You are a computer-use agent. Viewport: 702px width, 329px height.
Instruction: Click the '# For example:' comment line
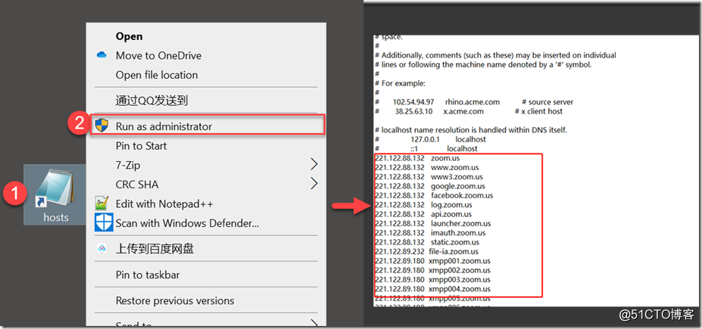[401, 83]
